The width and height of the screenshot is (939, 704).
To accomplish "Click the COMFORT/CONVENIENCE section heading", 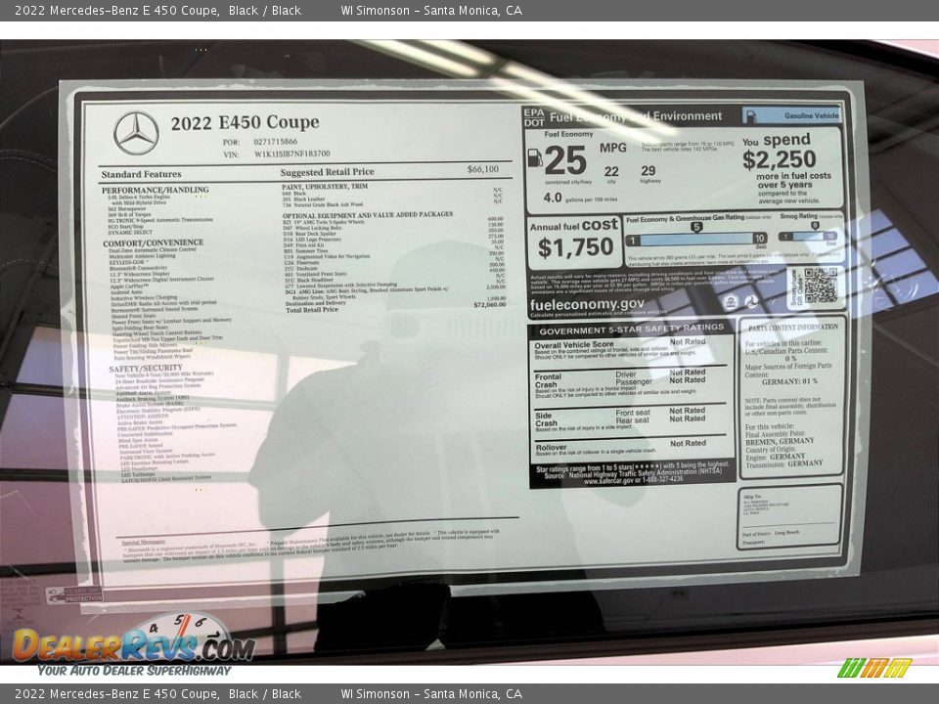I will 154,243.
